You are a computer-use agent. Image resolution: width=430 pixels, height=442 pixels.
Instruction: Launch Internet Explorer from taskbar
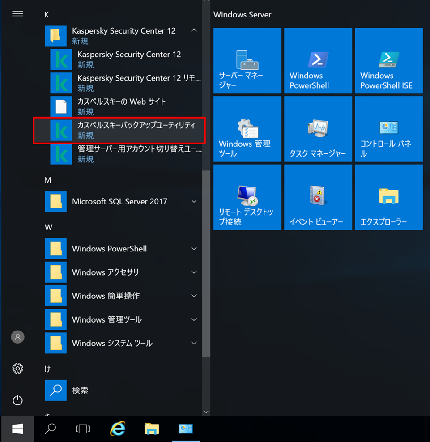tap(118, 429)
